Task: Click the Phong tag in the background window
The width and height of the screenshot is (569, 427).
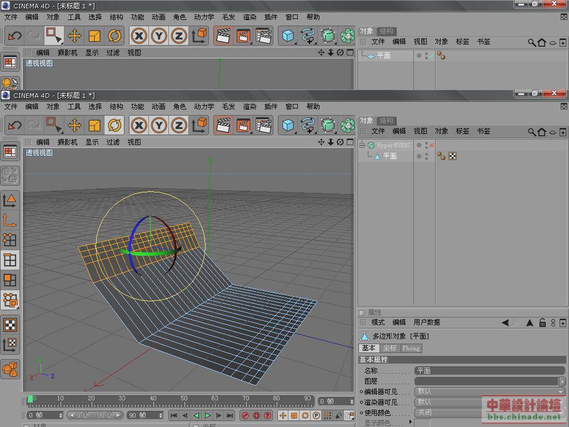Action: [441, 56]
